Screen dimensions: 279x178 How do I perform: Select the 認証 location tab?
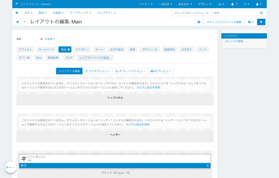[x=133, y=49]
